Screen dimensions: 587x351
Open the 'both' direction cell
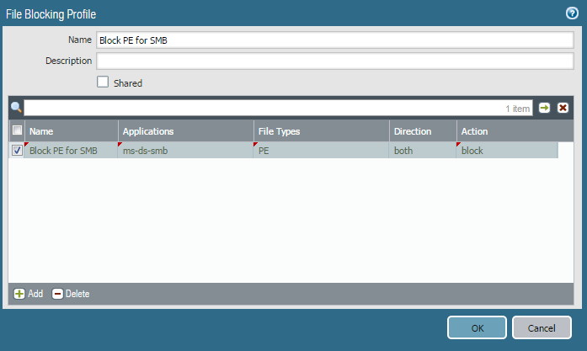423,151
